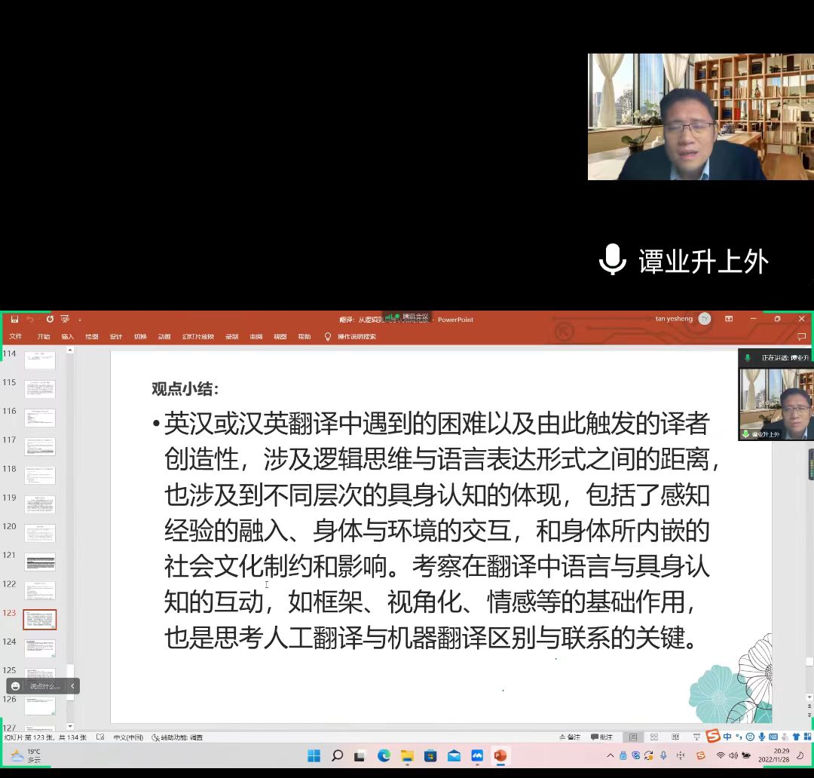Click the 操作说明搜索 search box
The image size is (814, 778).
point(356,337)
